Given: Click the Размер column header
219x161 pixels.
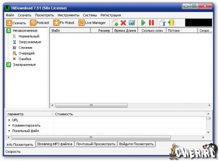Looking at the screenshot, I should pos(102,30).
